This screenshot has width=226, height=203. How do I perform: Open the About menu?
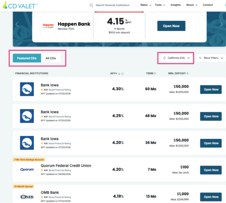tap(192, 5)
